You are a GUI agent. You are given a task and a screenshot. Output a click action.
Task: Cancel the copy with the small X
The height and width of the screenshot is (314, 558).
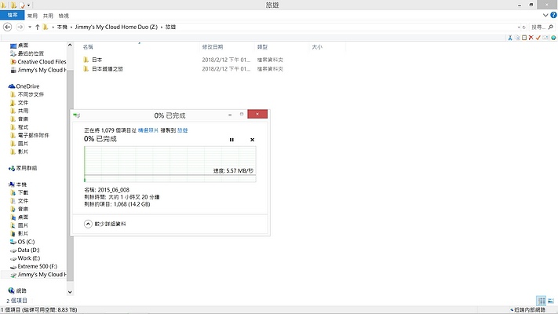252,140
